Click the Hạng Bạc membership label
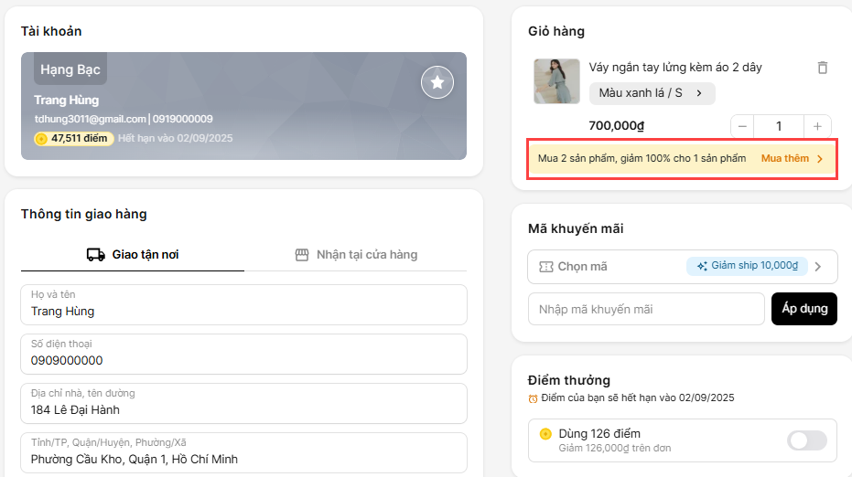Screen dimensions: 852x477 (x=70, y=69)
